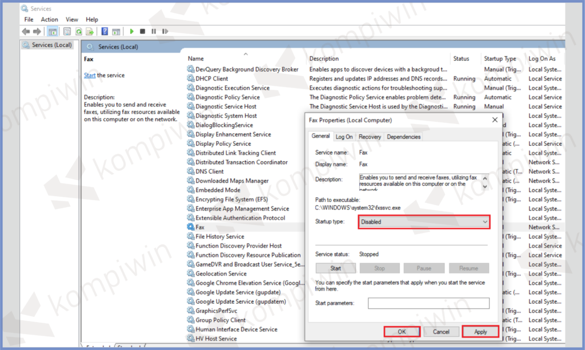
Task: Click the Start the service link
Action: pos(90,75)
